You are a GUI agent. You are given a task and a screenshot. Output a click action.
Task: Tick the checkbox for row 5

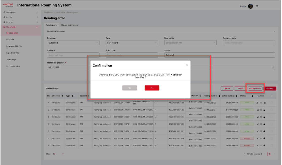272,131
